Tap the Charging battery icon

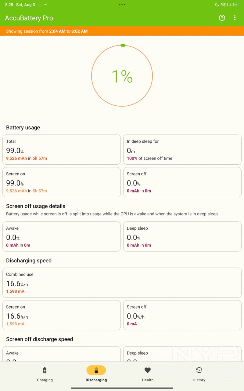click(x=45, y=371)
